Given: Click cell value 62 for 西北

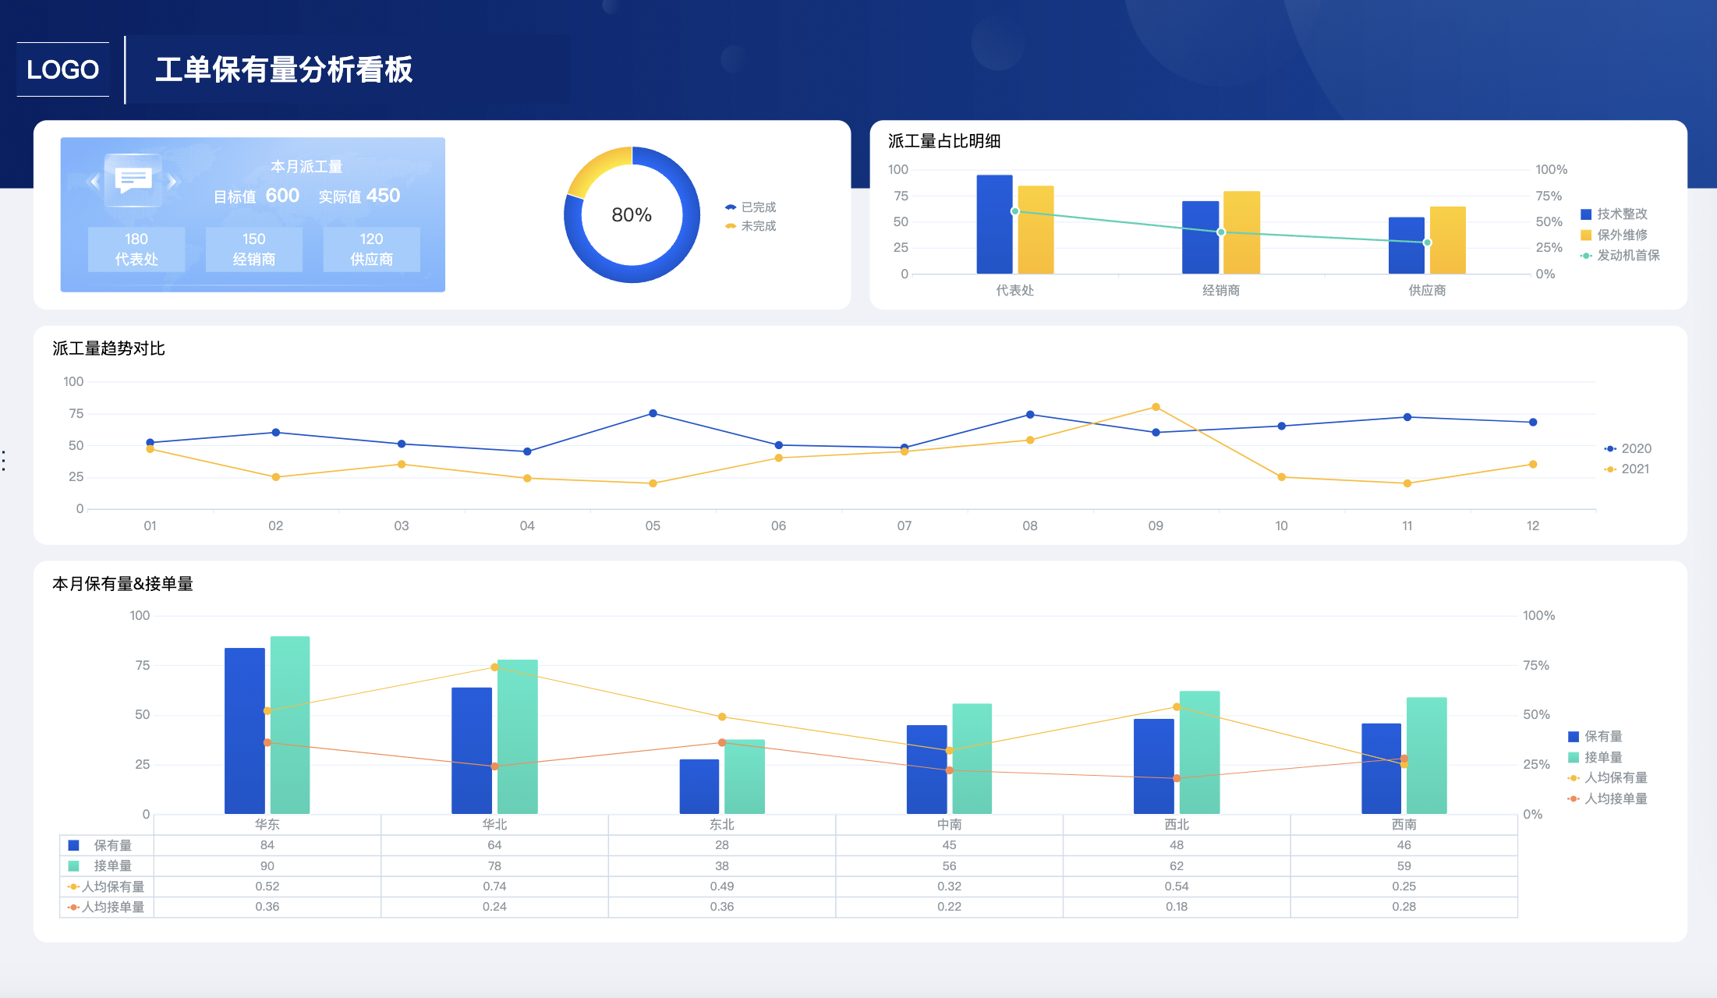Looking at the screenshot, I should (1177, 865).
